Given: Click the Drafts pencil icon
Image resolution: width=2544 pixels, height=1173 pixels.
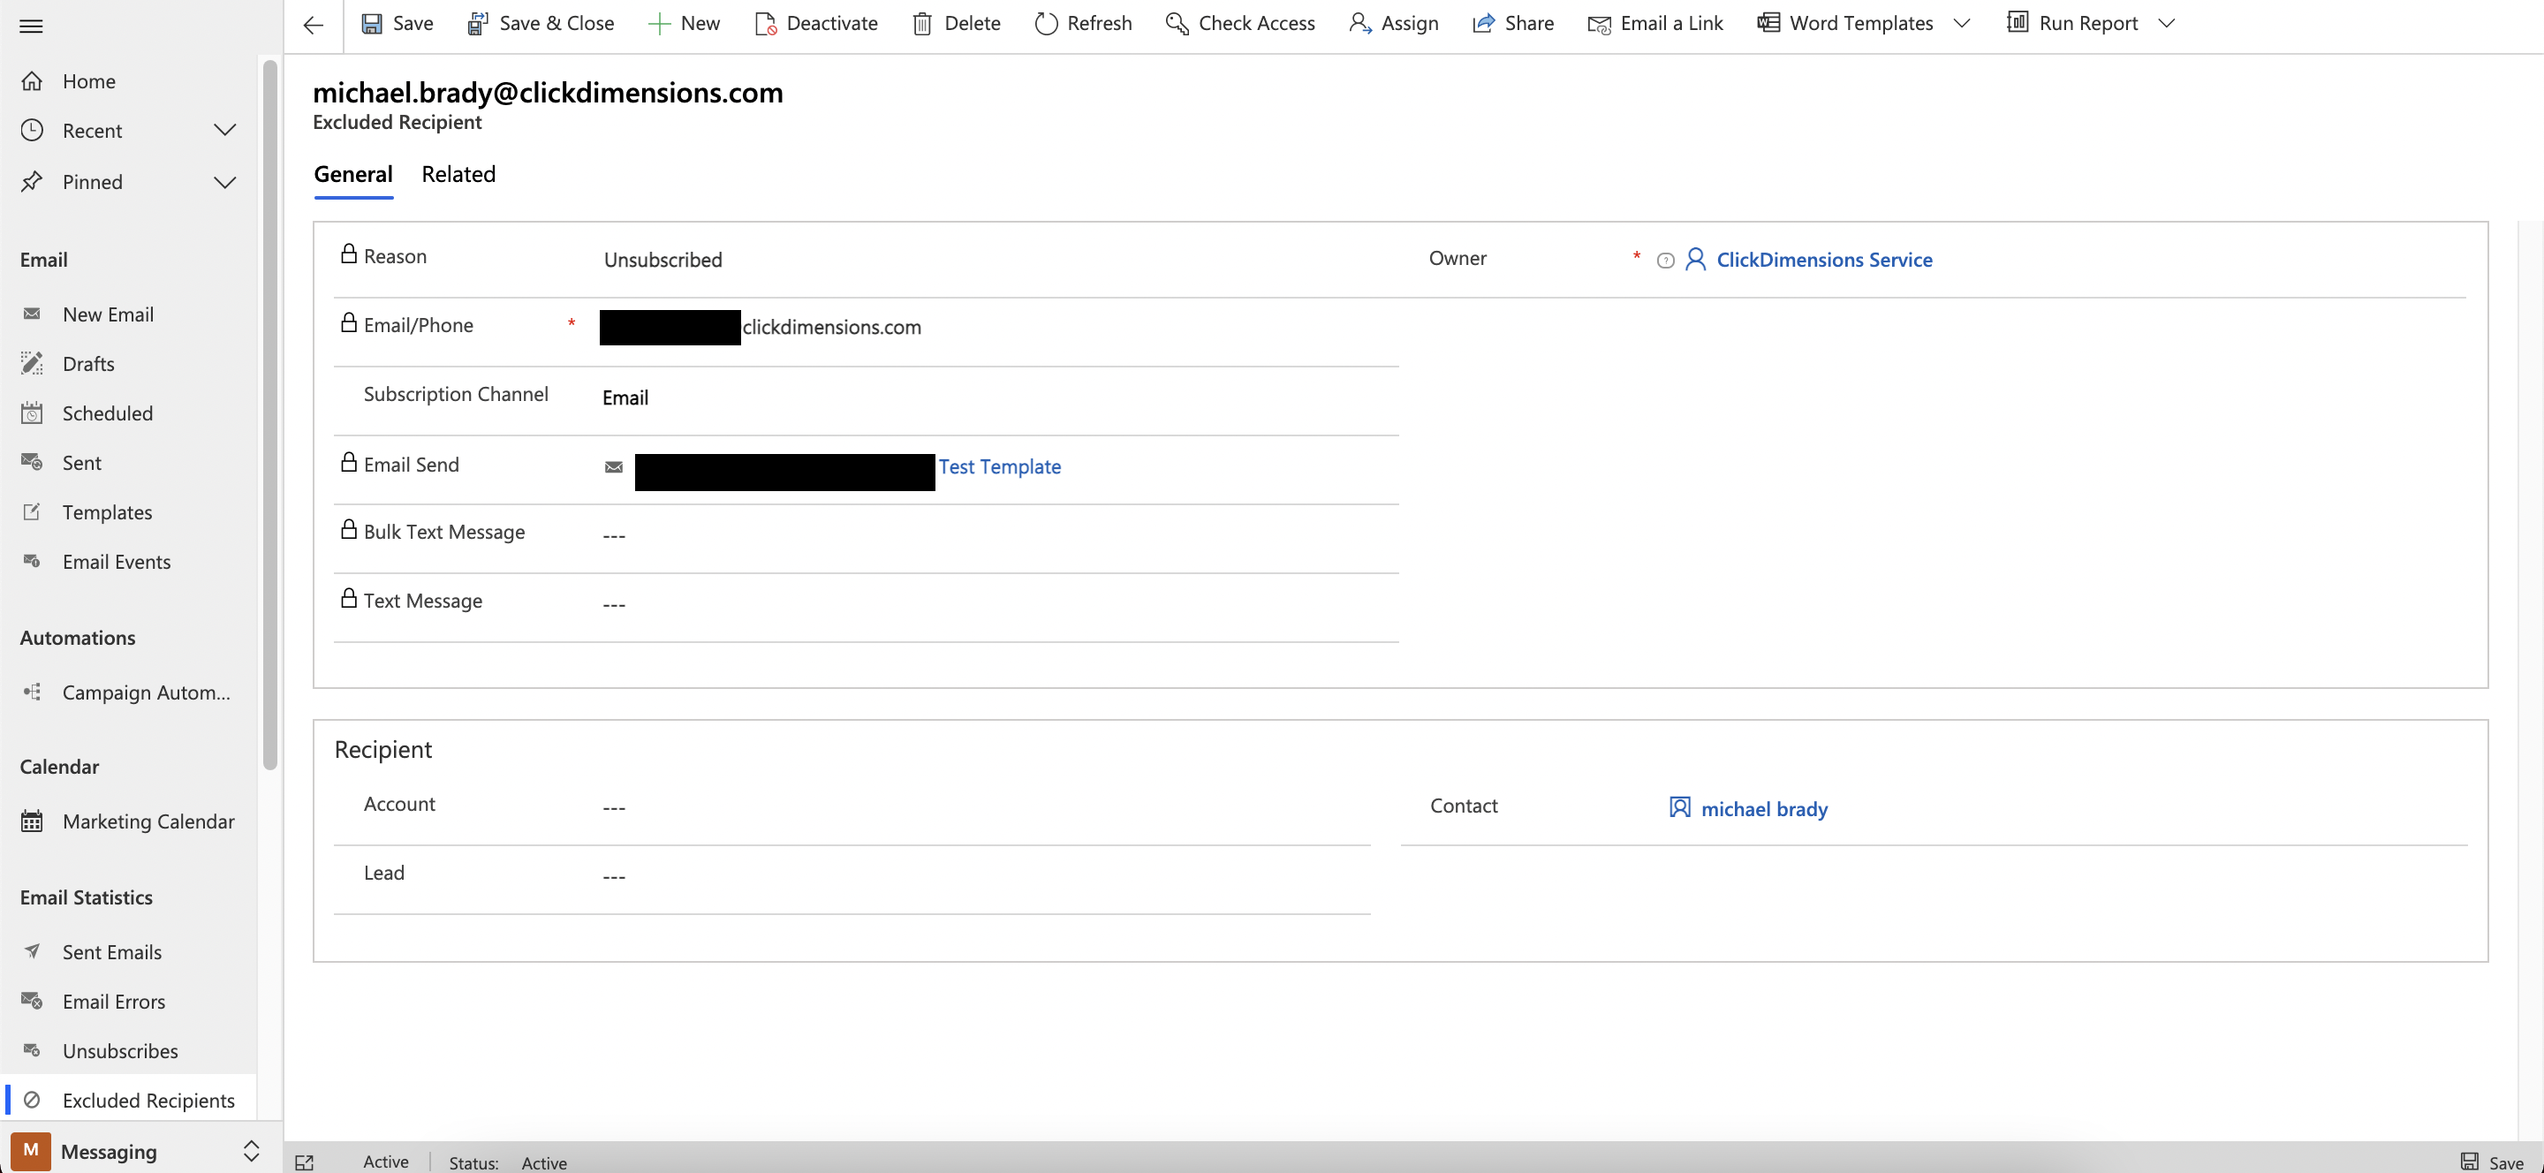Looking at the screenshot, I should pyautogui.click(x=32, y=363).
